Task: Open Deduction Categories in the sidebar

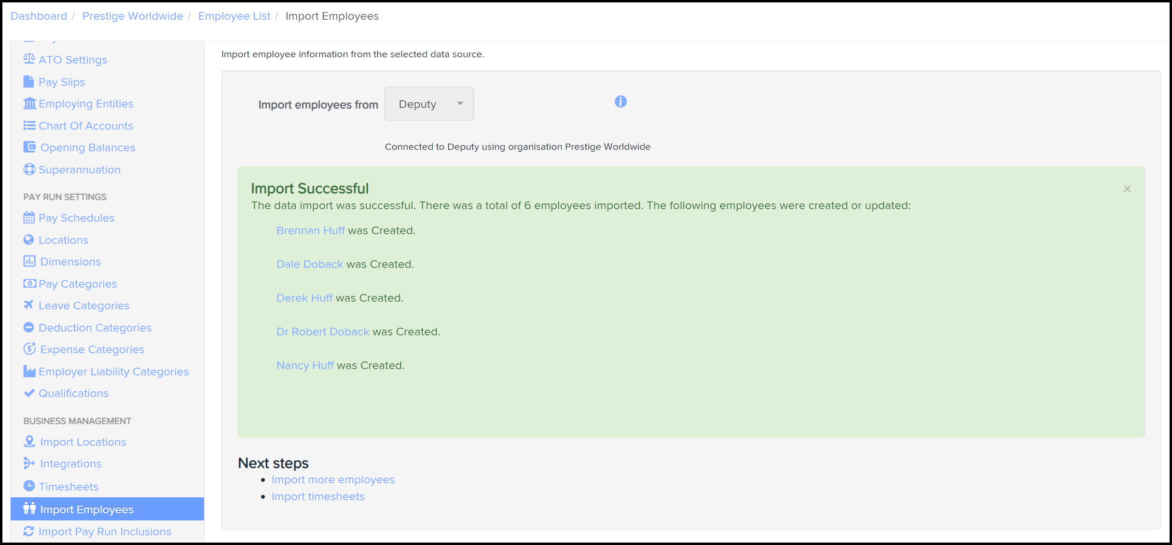Action: click(95, 328)
